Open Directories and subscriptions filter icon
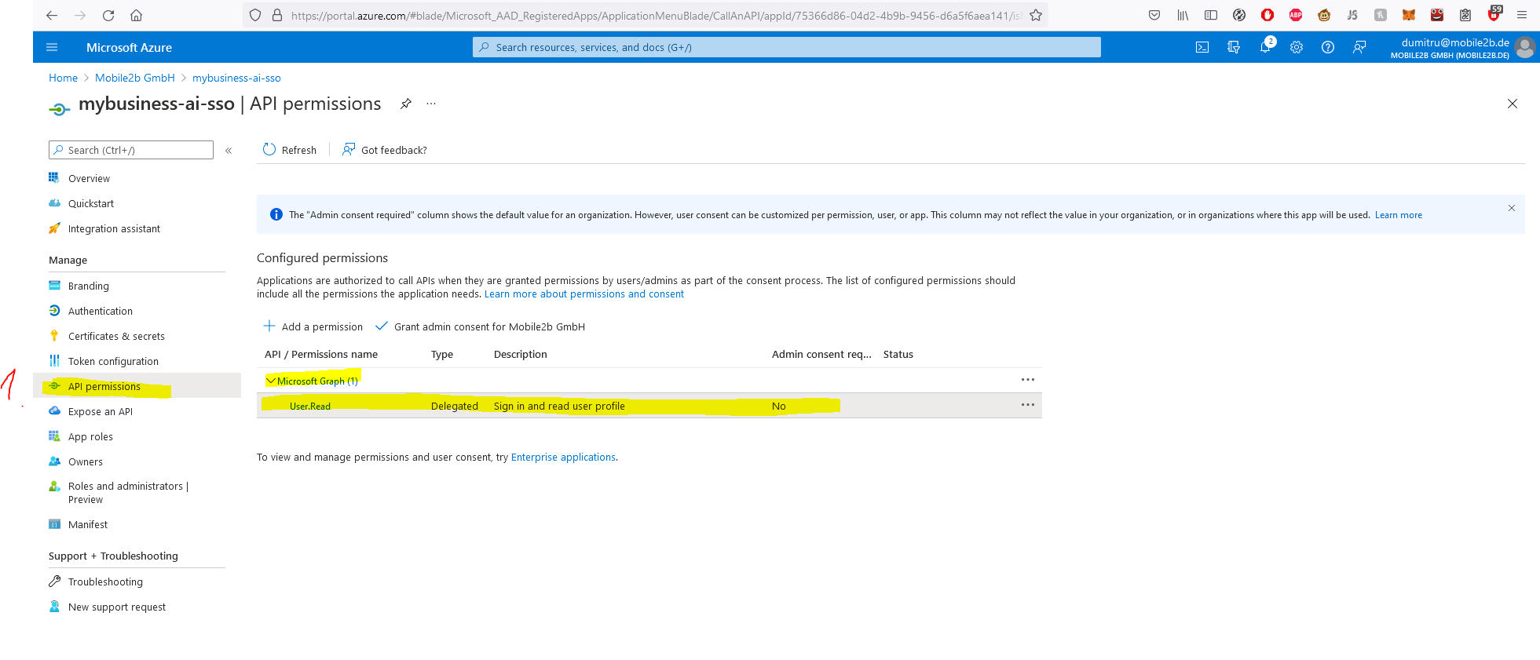 tap(1234, 47)
